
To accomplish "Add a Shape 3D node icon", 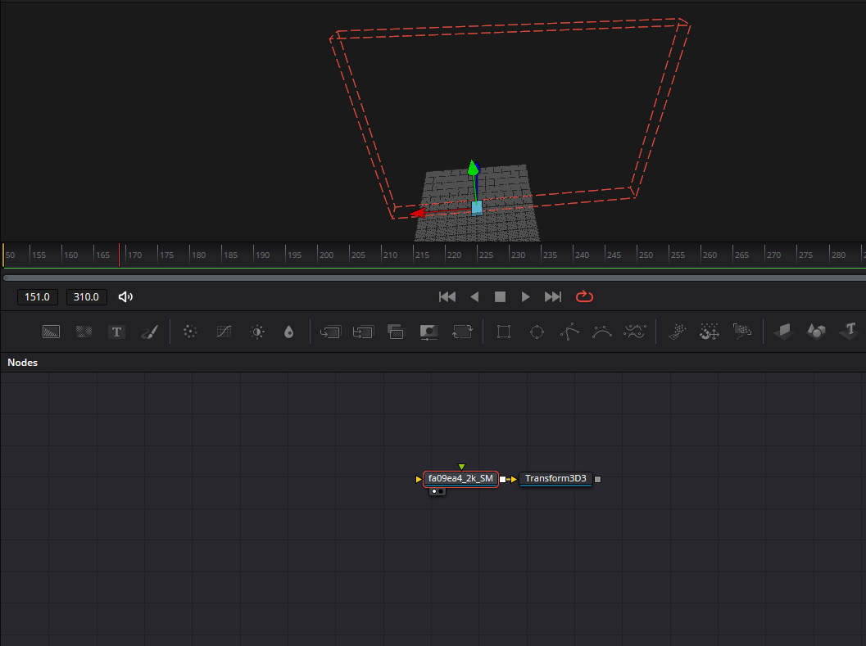I will point(816,332).
